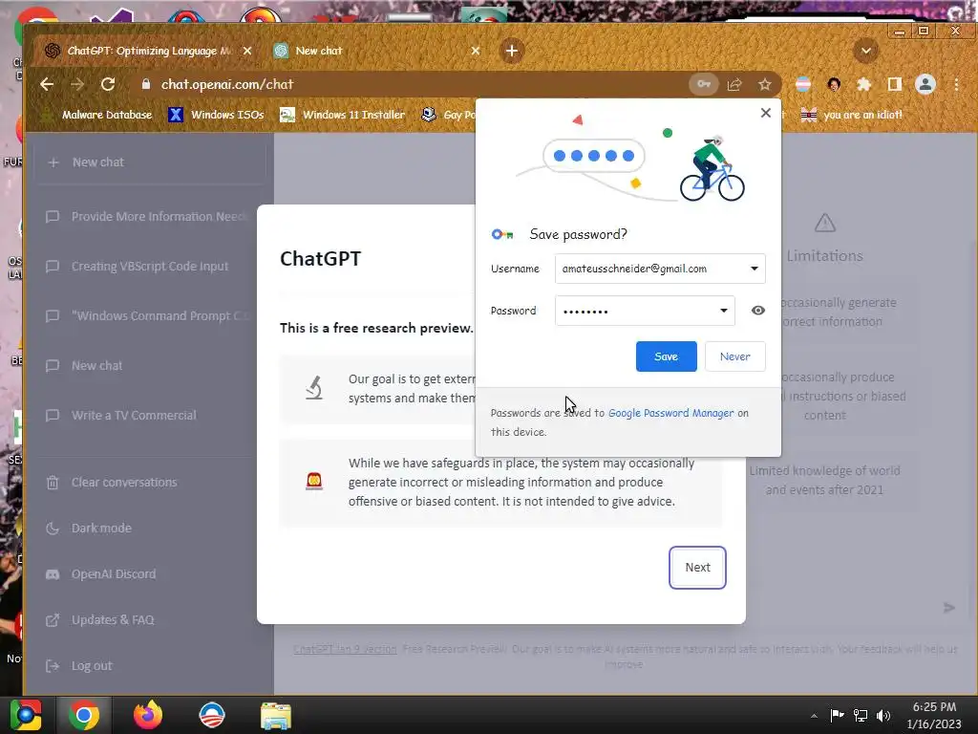The height and width of the screenshot is (734, 978).
Task: Open the file explorer folder on taskbar
Action: (x=275, y=715)
